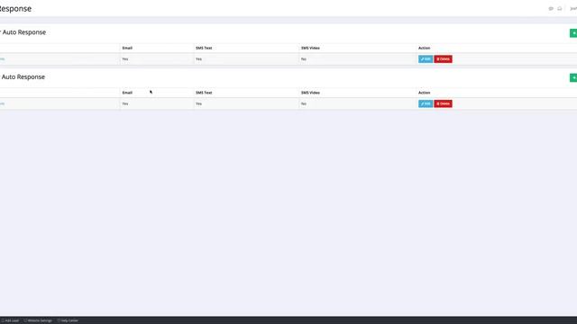Open Website Settings in the bottom bar
Image resolution: width=577 pixels, height=324 pixels.
pos(38,320)
